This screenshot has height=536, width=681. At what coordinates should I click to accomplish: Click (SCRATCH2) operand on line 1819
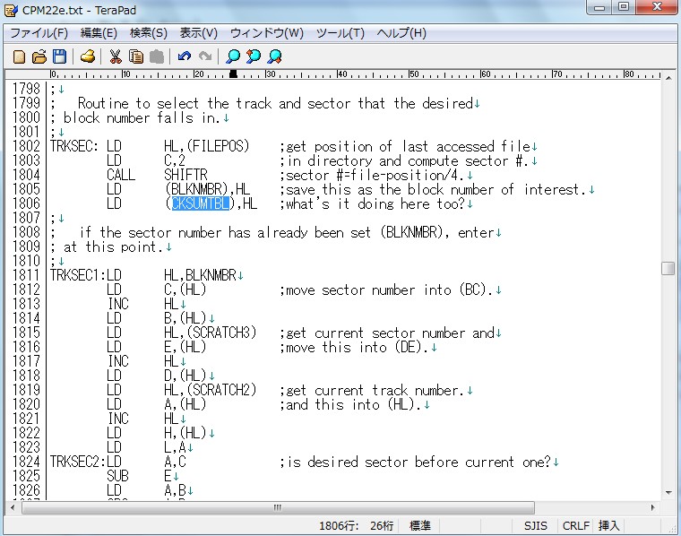pyautogui.click(x=221, y=390)
